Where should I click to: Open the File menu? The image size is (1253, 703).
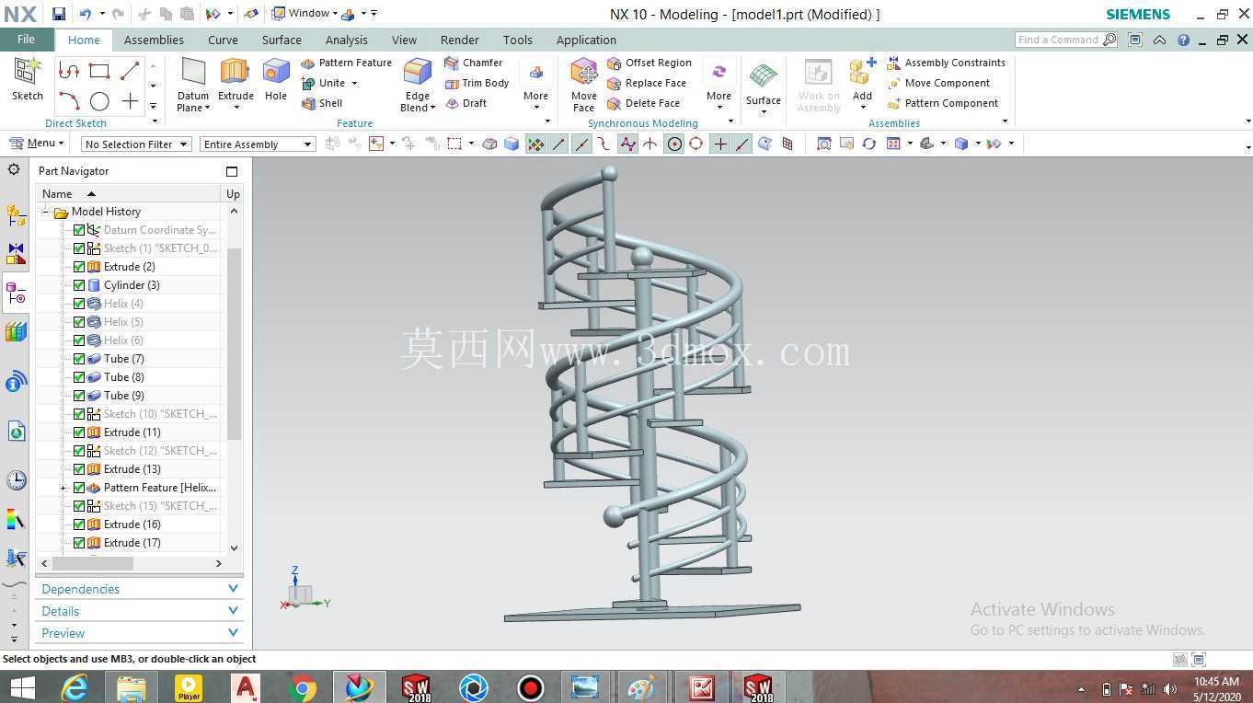click(26, 40)
